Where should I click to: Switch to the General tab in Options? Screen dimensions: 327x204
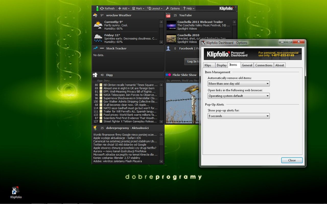[x=247, y=65]
